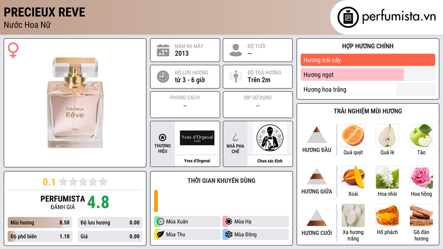The height and width of the screenshot is (249, 443).
Task: Click the Mùa Thu leaf icon
Action: 161,234
